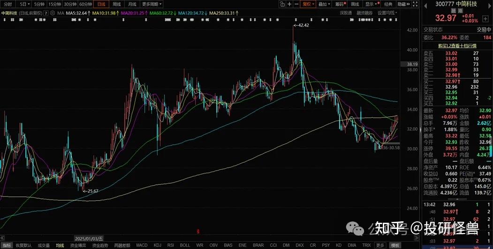Toggle the 筹码 chip distribution panel

pyautogui.click(x=338, y=4)
